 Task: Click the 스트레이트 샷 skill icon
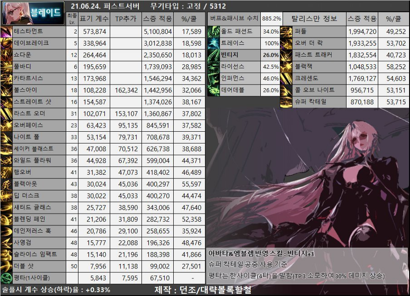click(6, 102)
